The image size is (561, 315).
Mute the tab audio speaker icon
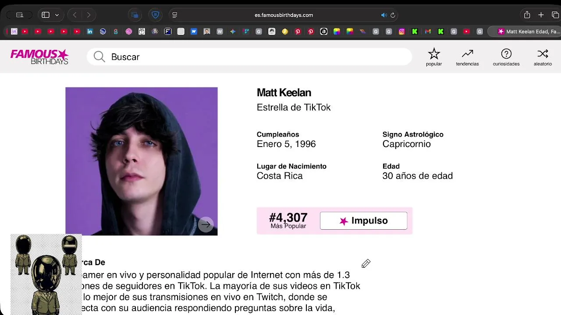(x=384, y=15)
